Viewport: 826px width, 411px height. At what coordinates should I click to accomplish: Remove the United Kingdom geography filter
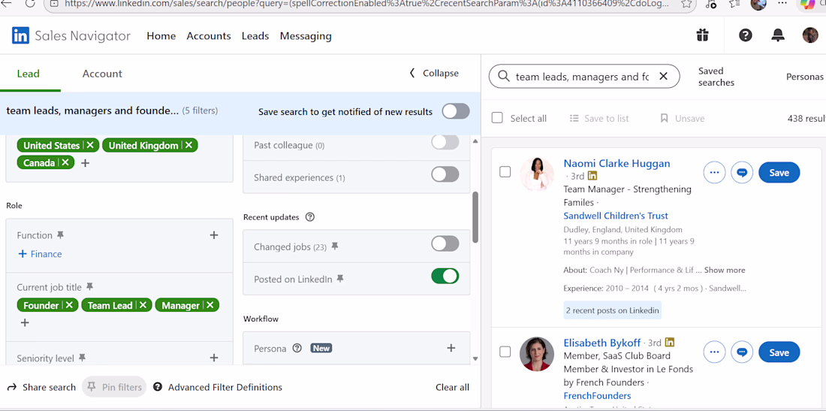pyautogui.click(x=188, y=146)
